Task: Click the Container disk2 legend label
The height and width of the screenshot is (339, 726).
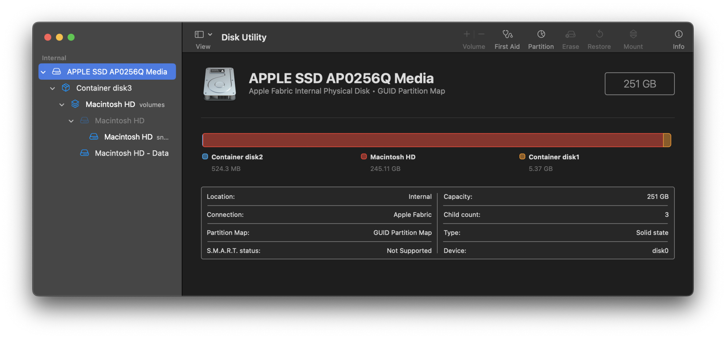Action: [237, 157]
